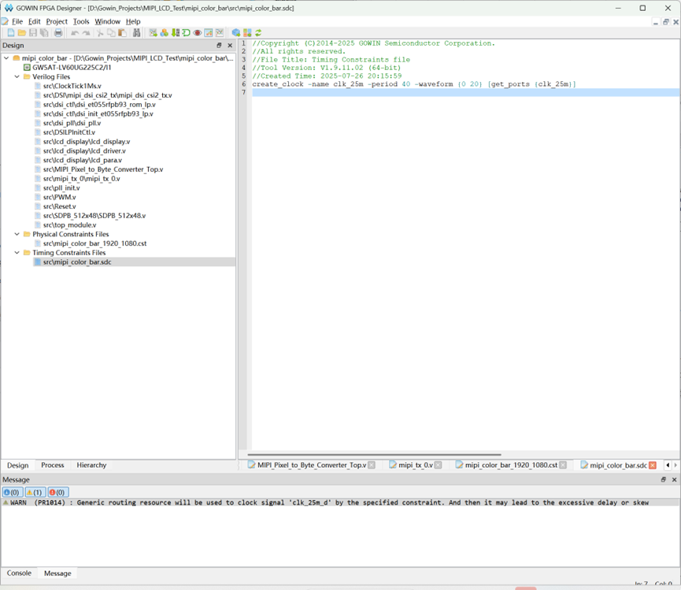This screenshot has height=590, width=681.
Task: Open the File menu
Action: [x=17, y=21]
